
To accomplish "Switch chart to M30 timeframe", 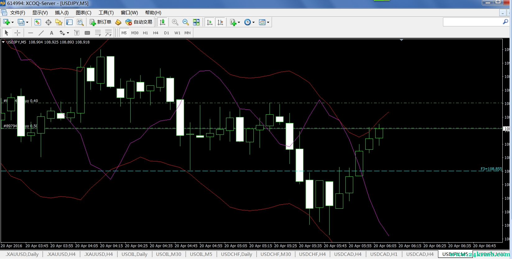I will pos(135,33).
